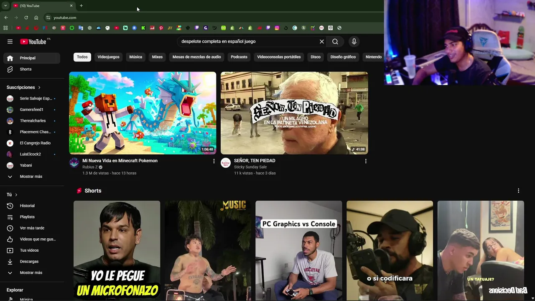Open the ChatGPT bookmark
Viewport: 535px width, 301px height.
[89, 28]
